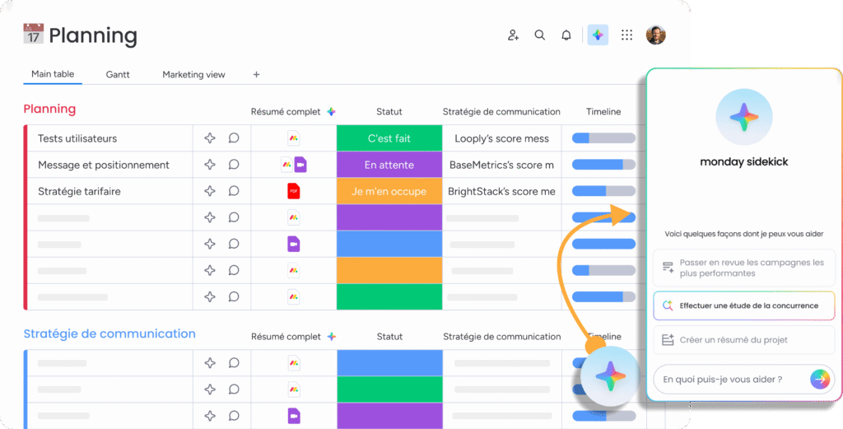Open the Marketing view tab

pyautogui.click(x=193, y=75)
